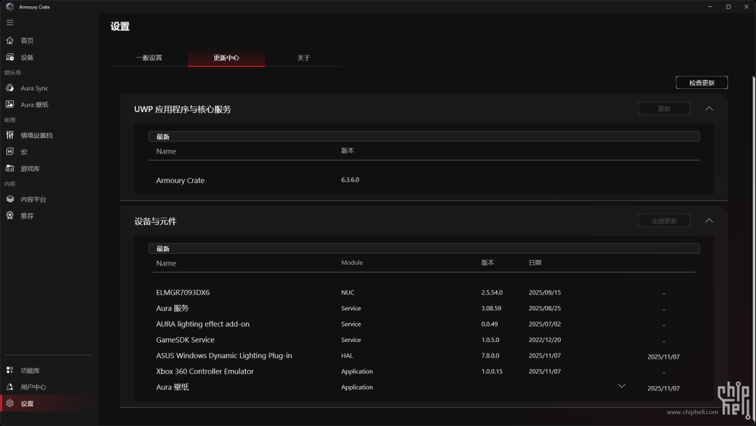
Task: Click Aura 壁纸 entry in device list
Action: (x=172, y=387)
